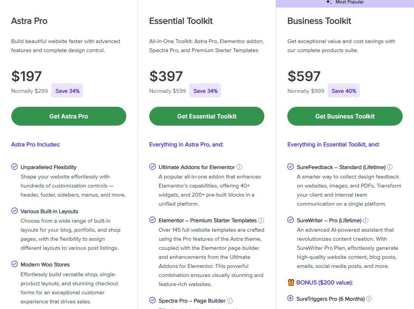Click info icon next to Spectra Pro Page Builder

230,301
